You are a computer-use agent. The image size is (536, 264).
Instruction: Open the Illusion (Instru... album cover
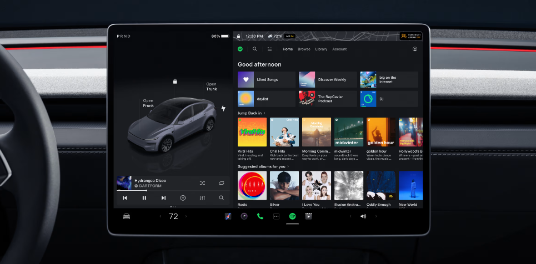click(349, 185)
